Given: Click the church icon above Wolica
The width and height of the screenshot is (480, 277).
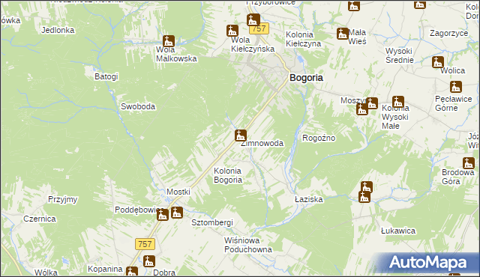Looking at the screenshot, I should pyautogui.click(x=438, y=62).
